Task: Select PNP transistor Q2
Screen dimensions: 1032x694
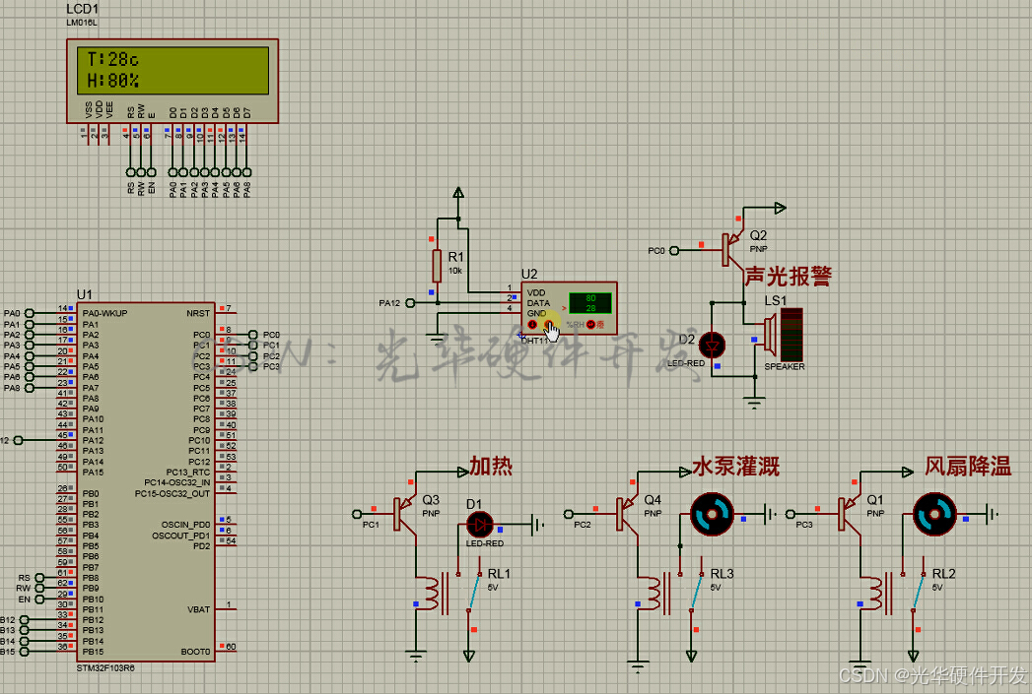Action: click(x=732, y=250)
